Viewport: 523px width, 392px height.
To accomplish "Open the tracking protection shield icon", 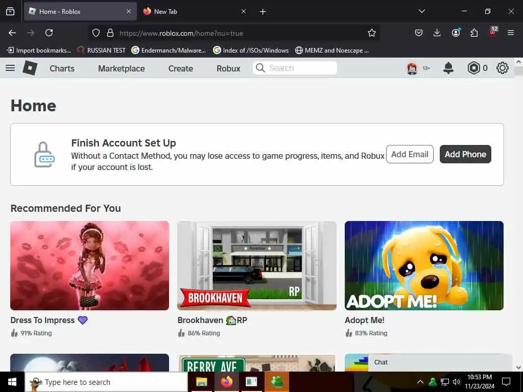I will [96, 33].
